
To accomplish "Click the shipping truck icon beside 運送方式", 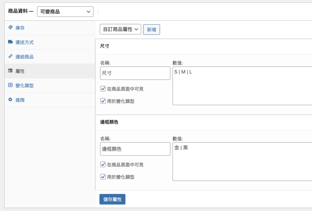I will pos(11,42).
